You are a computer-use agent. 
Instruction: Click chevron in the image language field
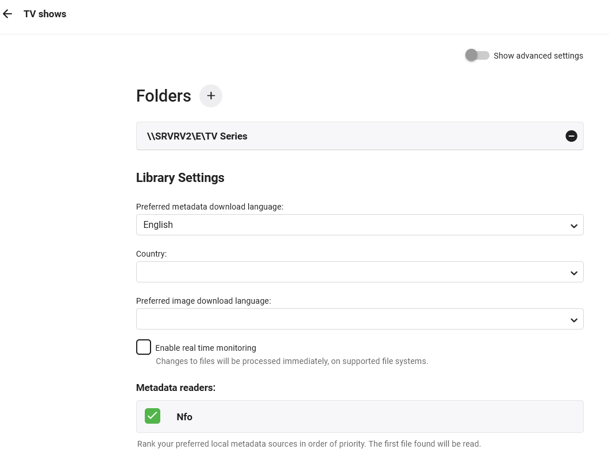pyautogui.click(x=573, y=320)
